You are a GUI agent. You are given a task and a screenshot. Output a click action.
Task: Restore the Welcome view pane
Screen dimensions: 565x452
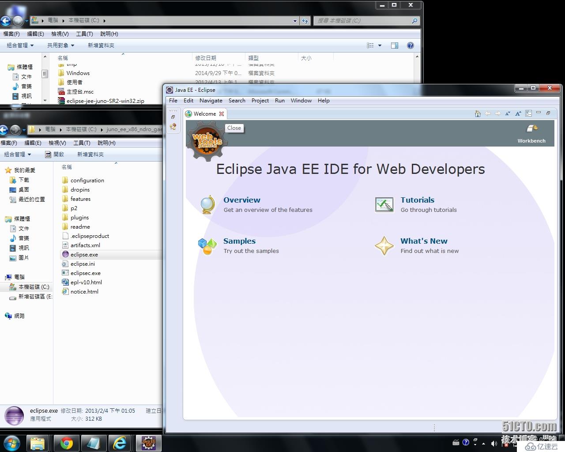click(x=548, y=113)
